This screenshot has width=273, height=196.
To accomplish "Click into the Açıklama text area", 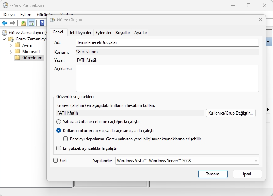I will coord(167,78).
